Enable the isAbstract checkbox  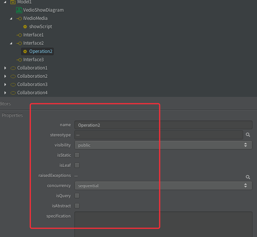pos(77,206)
